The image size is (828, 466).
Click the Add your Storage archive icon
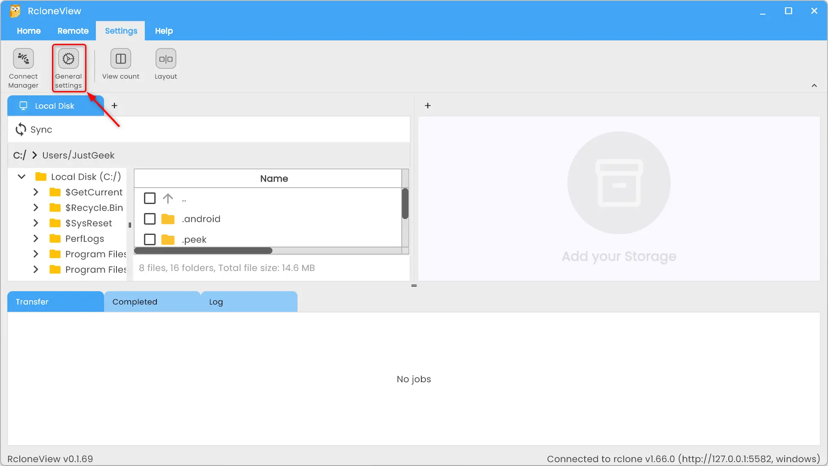[619, 183]
